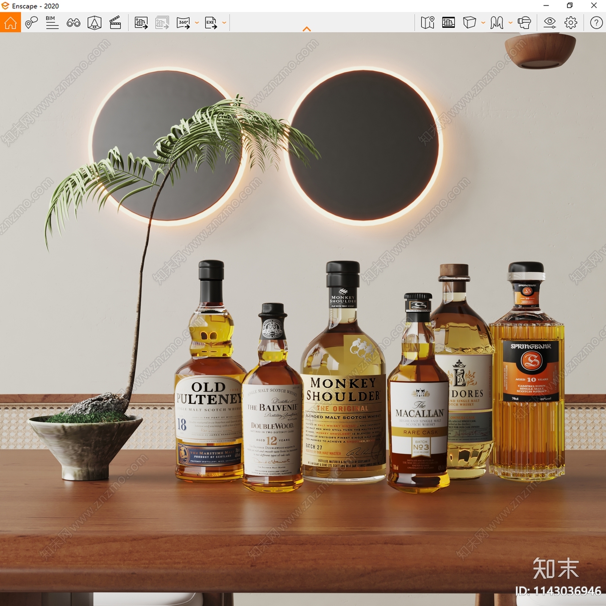Export a 360 panorama
Image resolution: width=606 pixels, height=606 pixels.
183,23
